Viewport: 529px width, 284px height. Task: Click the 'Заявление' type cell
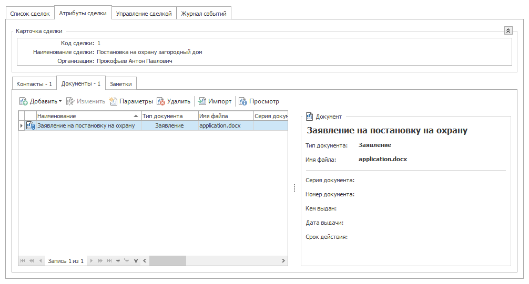170,125
